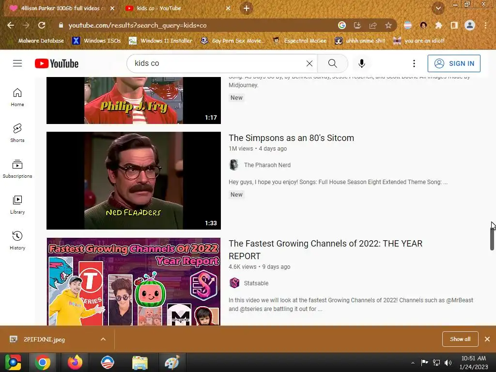Click the install app icon in the address bar
Screen dimensions: 496x372
(x=357, y=25)
